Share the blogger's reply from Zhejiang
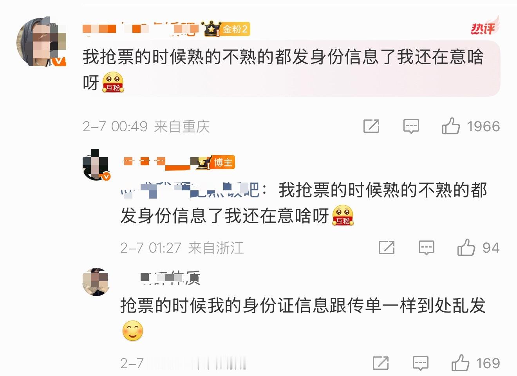Viewport: 517px width, 376px height. [x=387, y=248]
